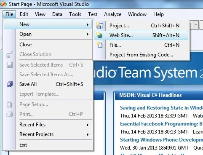203x155 pixels.
Task: Click 'Thu, 14 Feb 2013 18:30:13 GMT' text
Action: click(x=154, y=132)
